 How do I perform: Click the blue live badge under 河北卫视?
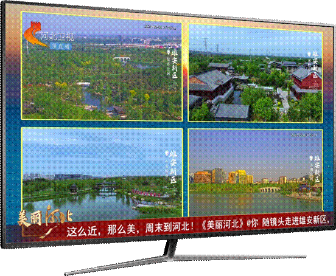61,46
